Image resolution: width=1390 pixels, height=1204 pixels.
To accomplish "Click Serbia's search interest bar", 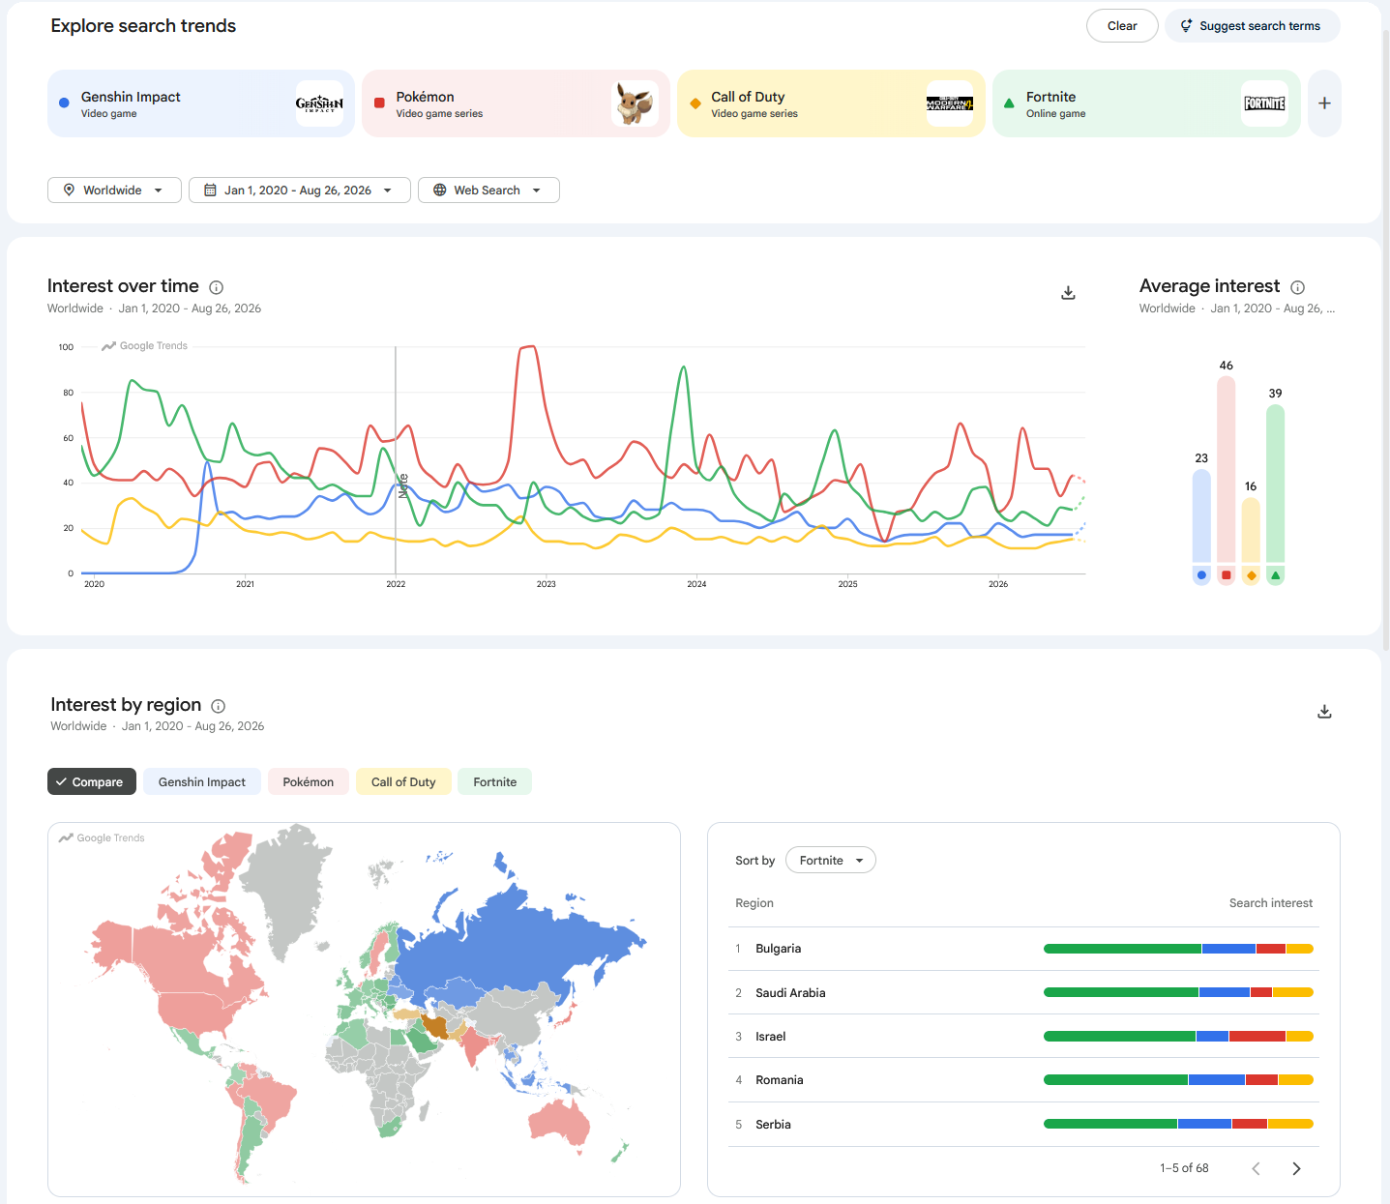I will [1178, 1124].
